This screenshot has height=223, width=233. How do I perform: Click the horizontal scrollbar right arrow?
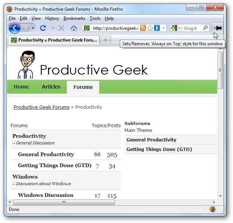coord(214,202)
